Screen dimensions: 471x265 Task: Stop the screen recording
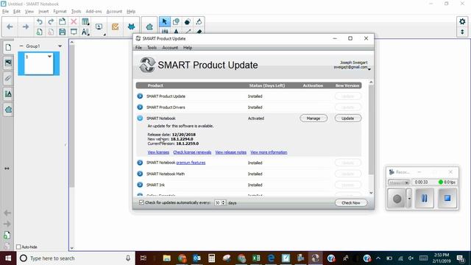(447, 198)
